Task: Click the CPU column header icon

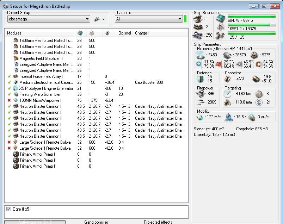Action: coord(80,33)
